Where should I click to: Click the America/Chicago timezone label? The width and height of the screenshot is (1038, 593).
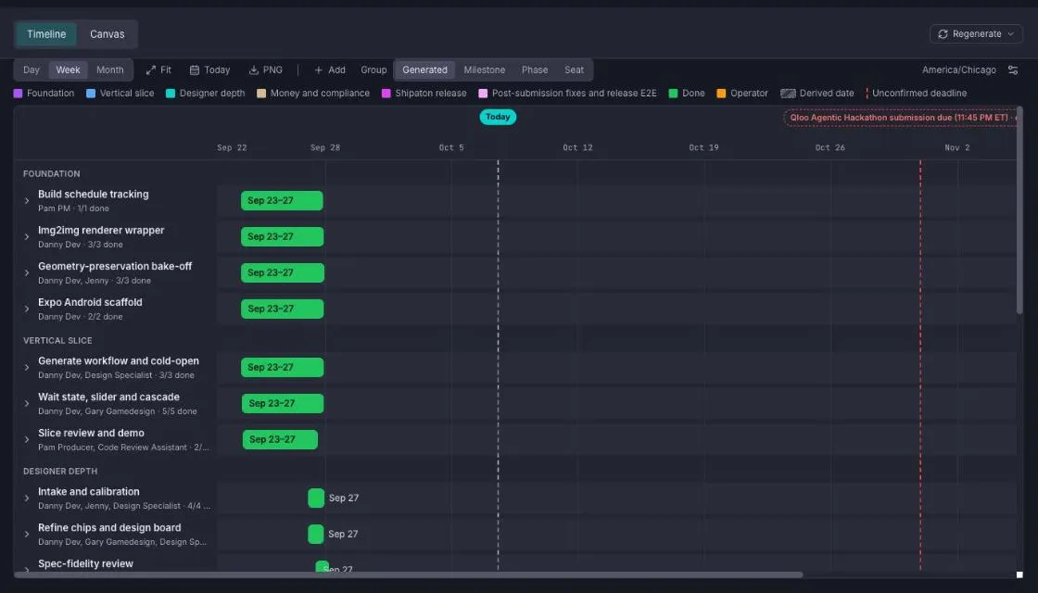[958, 69]
